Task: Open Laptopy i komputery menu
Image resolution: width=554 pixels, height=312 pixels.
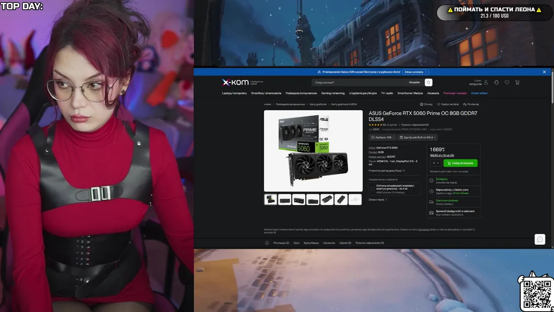Action: (235, 93)
